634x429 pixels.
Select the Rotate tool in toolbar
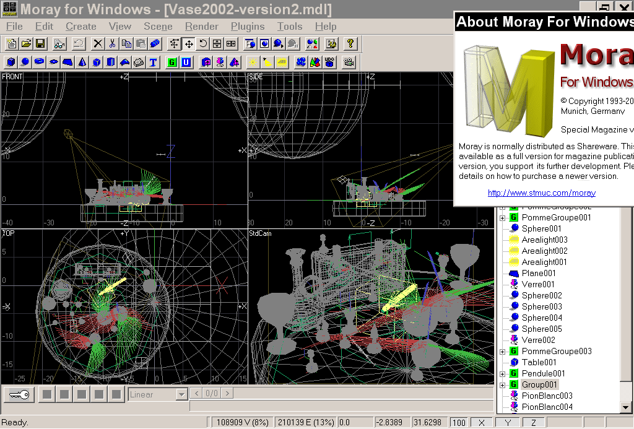tap(203, 44)
